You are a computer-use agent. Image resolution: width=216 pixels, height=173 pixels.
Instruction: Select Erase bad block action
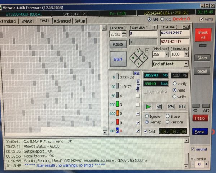(x=167, y=116)
